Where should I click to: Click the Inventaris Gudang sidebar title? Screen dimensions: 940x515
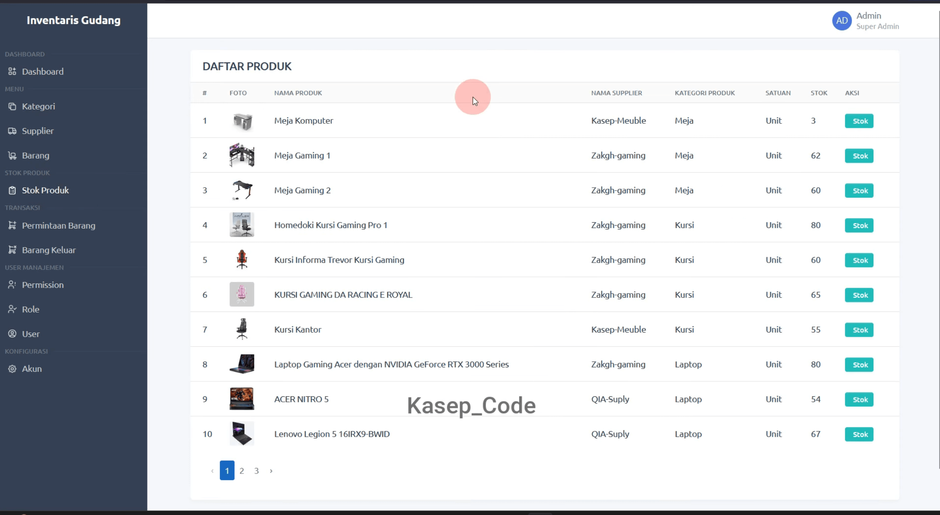(x=74, y=20)
